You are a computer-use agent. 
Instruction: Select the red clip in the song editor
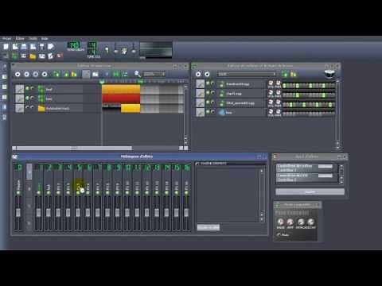(x=121, y=99)
